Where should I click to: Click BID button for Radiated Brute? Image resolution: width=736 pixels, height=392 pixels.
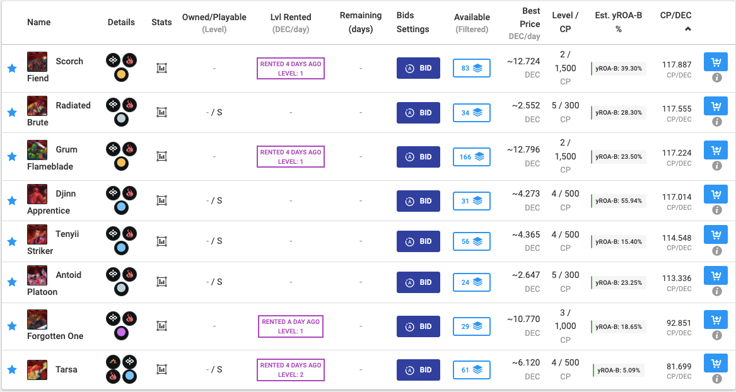pos(418,113)
